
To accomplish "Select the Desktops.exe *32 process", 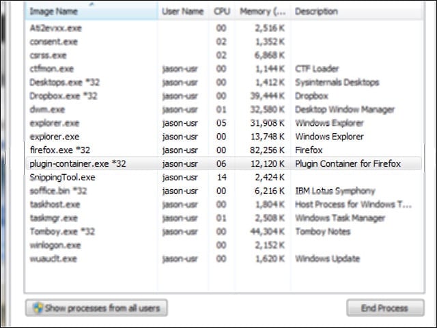I will [x=225, y=82].
